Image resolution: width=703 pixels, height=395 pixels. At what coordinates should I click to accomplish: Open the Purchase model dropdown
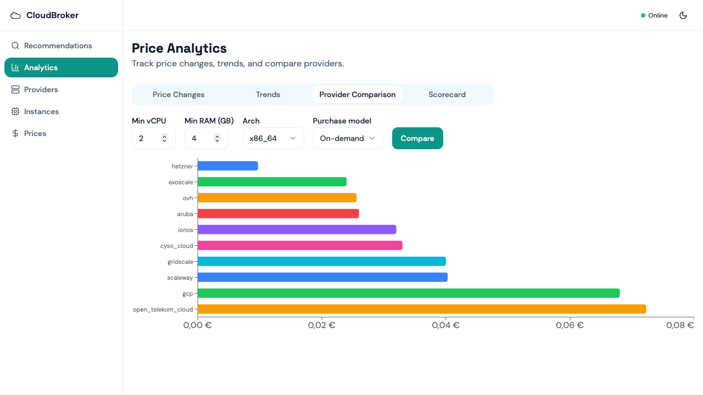click(348, 138)
